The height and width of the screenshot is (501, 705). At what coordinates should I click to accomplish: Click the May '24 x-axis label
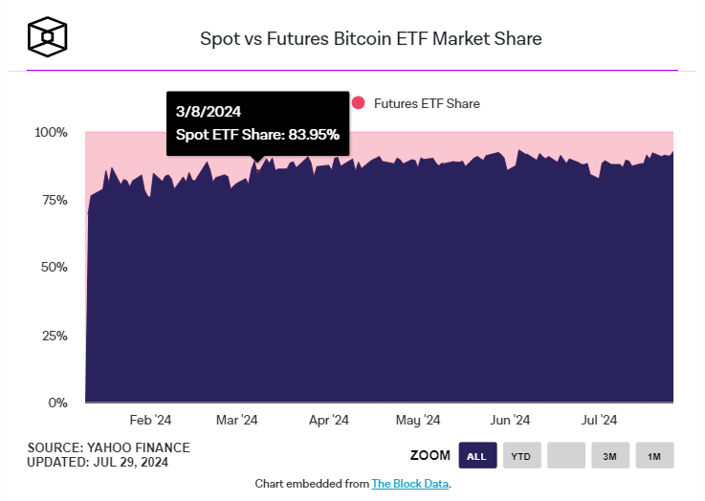pos(418,420)
